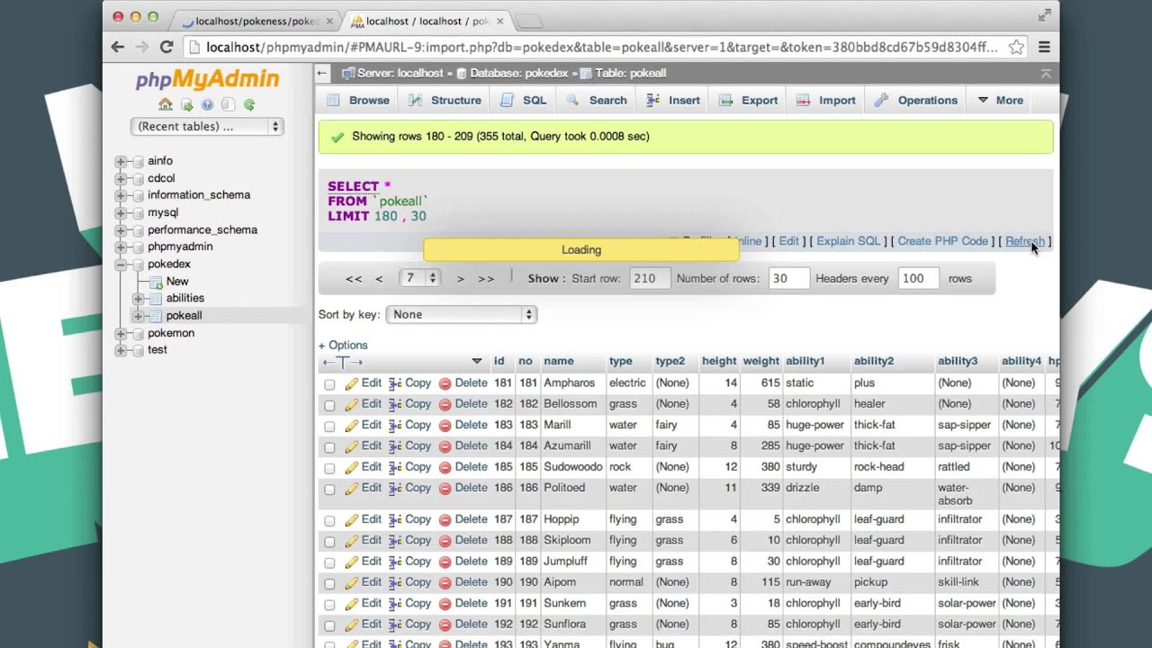Check the row checkbox for Ampharos

click(x=329, y=384)
